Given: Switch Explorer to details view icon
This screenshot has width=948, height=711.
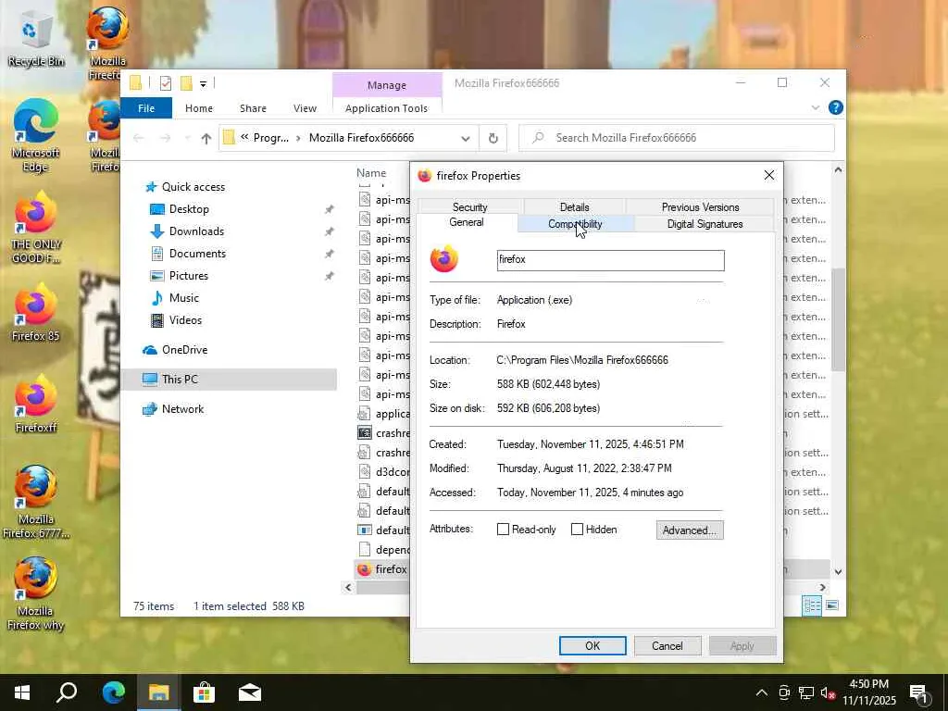Looking at the screenshot, I should 811,605.
